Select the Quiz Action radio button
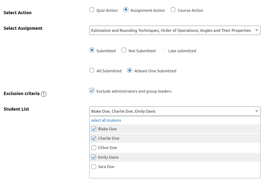The image size is (272, 192). (92, 10)
